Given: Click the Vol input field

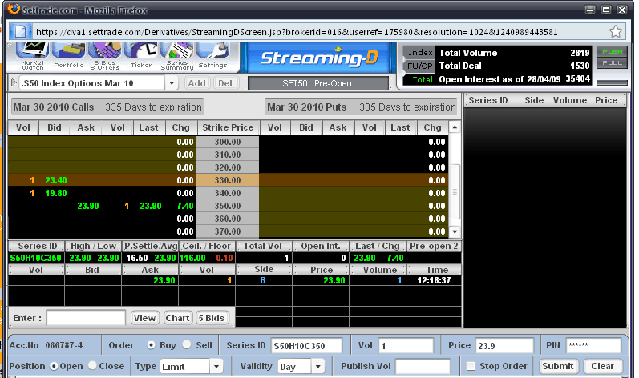Looking at the screenshot, I should point(406,346).
